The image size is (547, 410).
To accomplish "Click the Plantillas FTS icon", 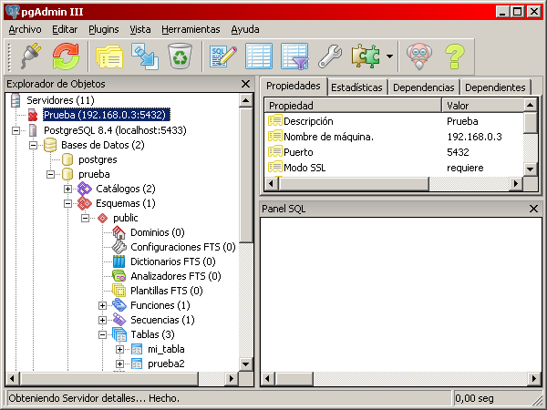I will (119, 291).
